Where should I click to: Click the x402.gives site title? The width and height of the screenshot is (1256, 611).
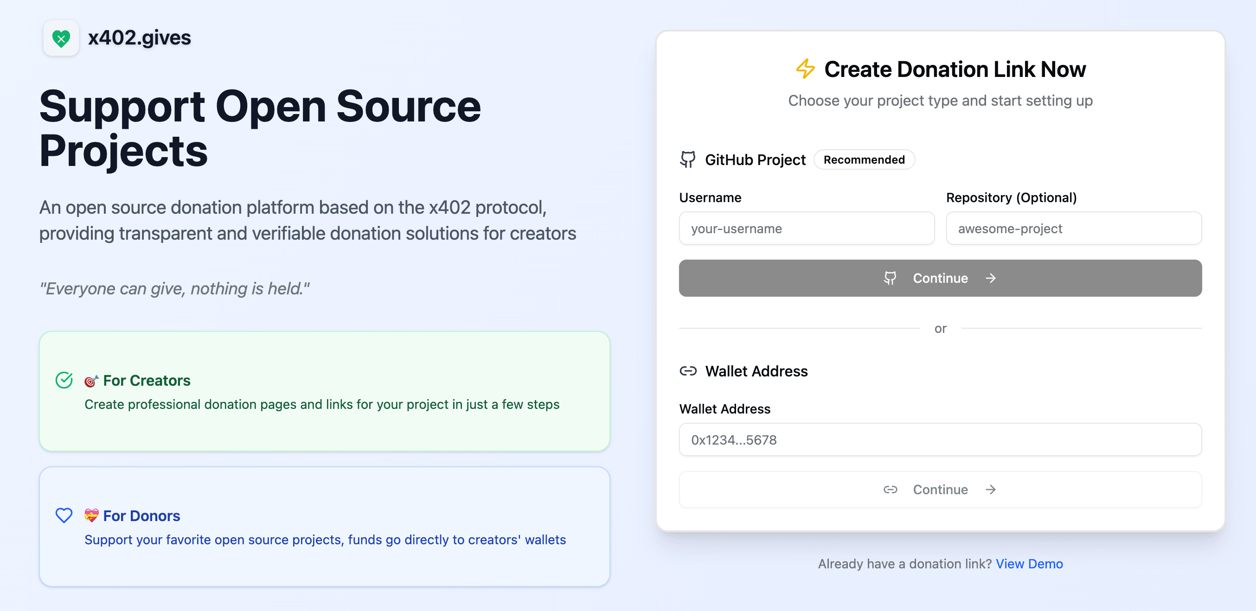(x=140, y=38)
